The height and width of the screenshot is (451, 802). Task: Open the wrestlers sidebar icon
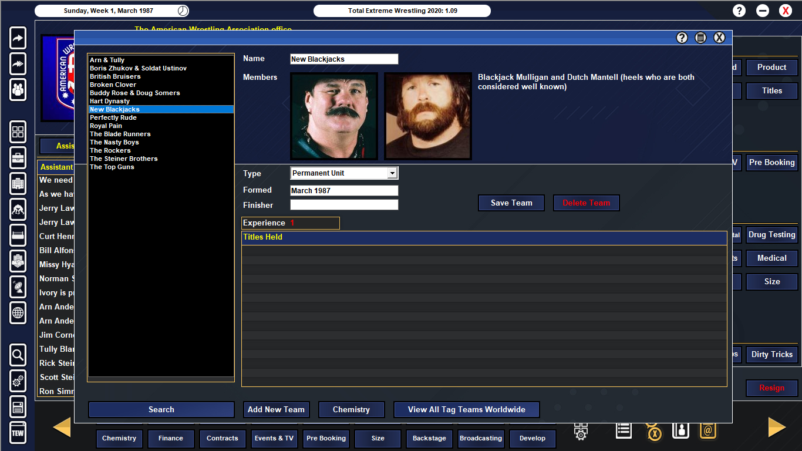pyautogui.click(x=18, y=210)
